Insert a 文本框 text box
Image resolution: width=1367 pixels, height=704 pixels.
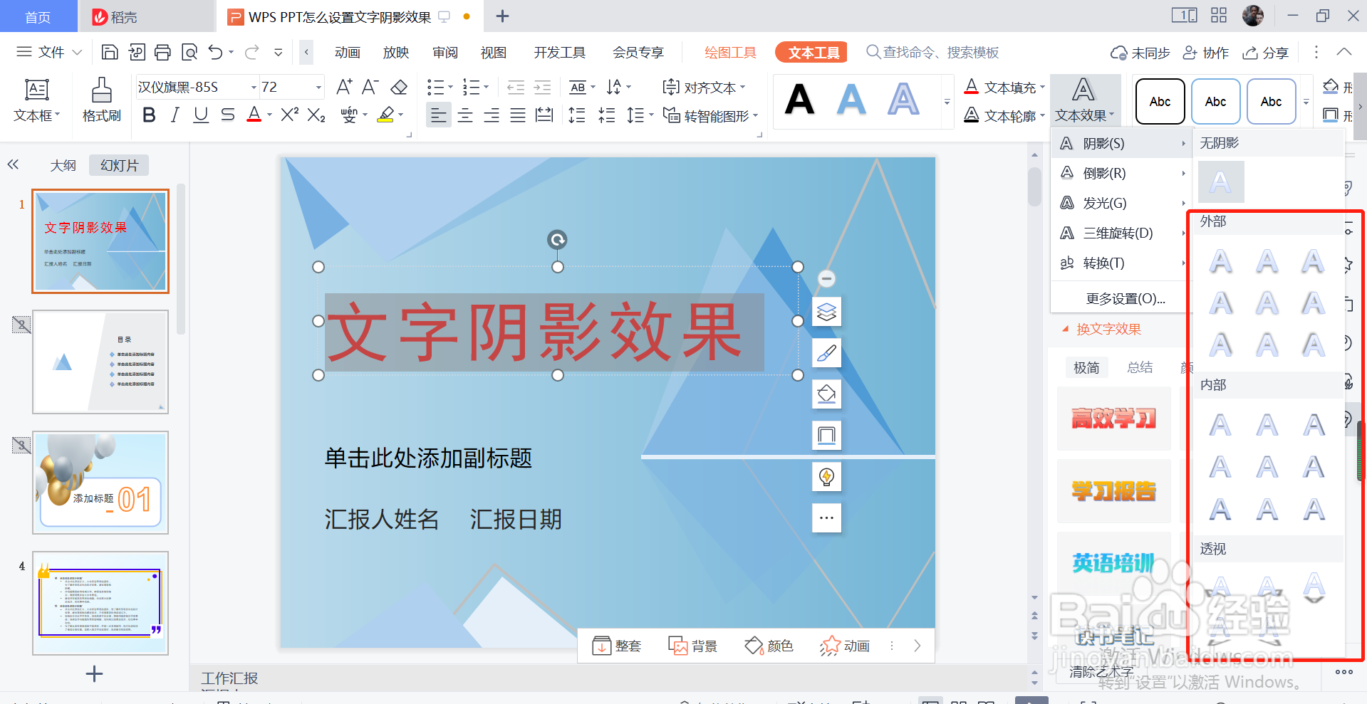coord(36,100)
